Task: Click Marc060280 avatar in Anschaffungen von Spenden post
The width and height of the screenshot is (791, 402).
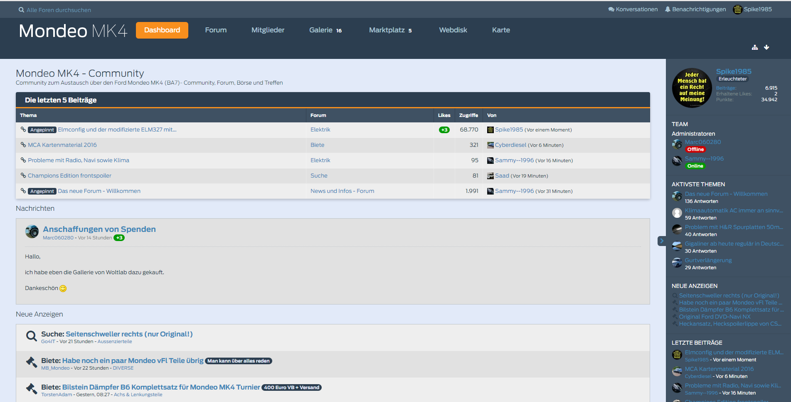Action: 32,231
